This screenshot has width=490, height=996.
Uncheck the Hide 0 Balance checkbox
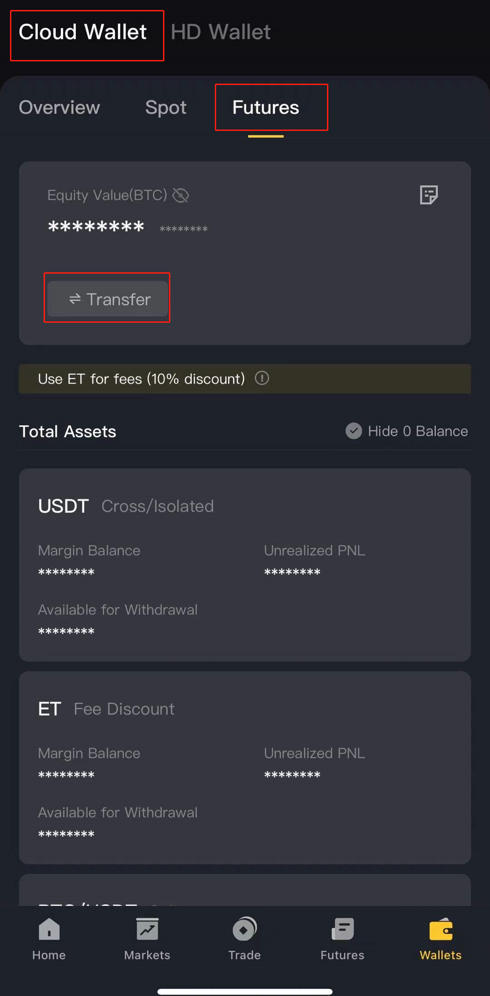coord(354,431)
